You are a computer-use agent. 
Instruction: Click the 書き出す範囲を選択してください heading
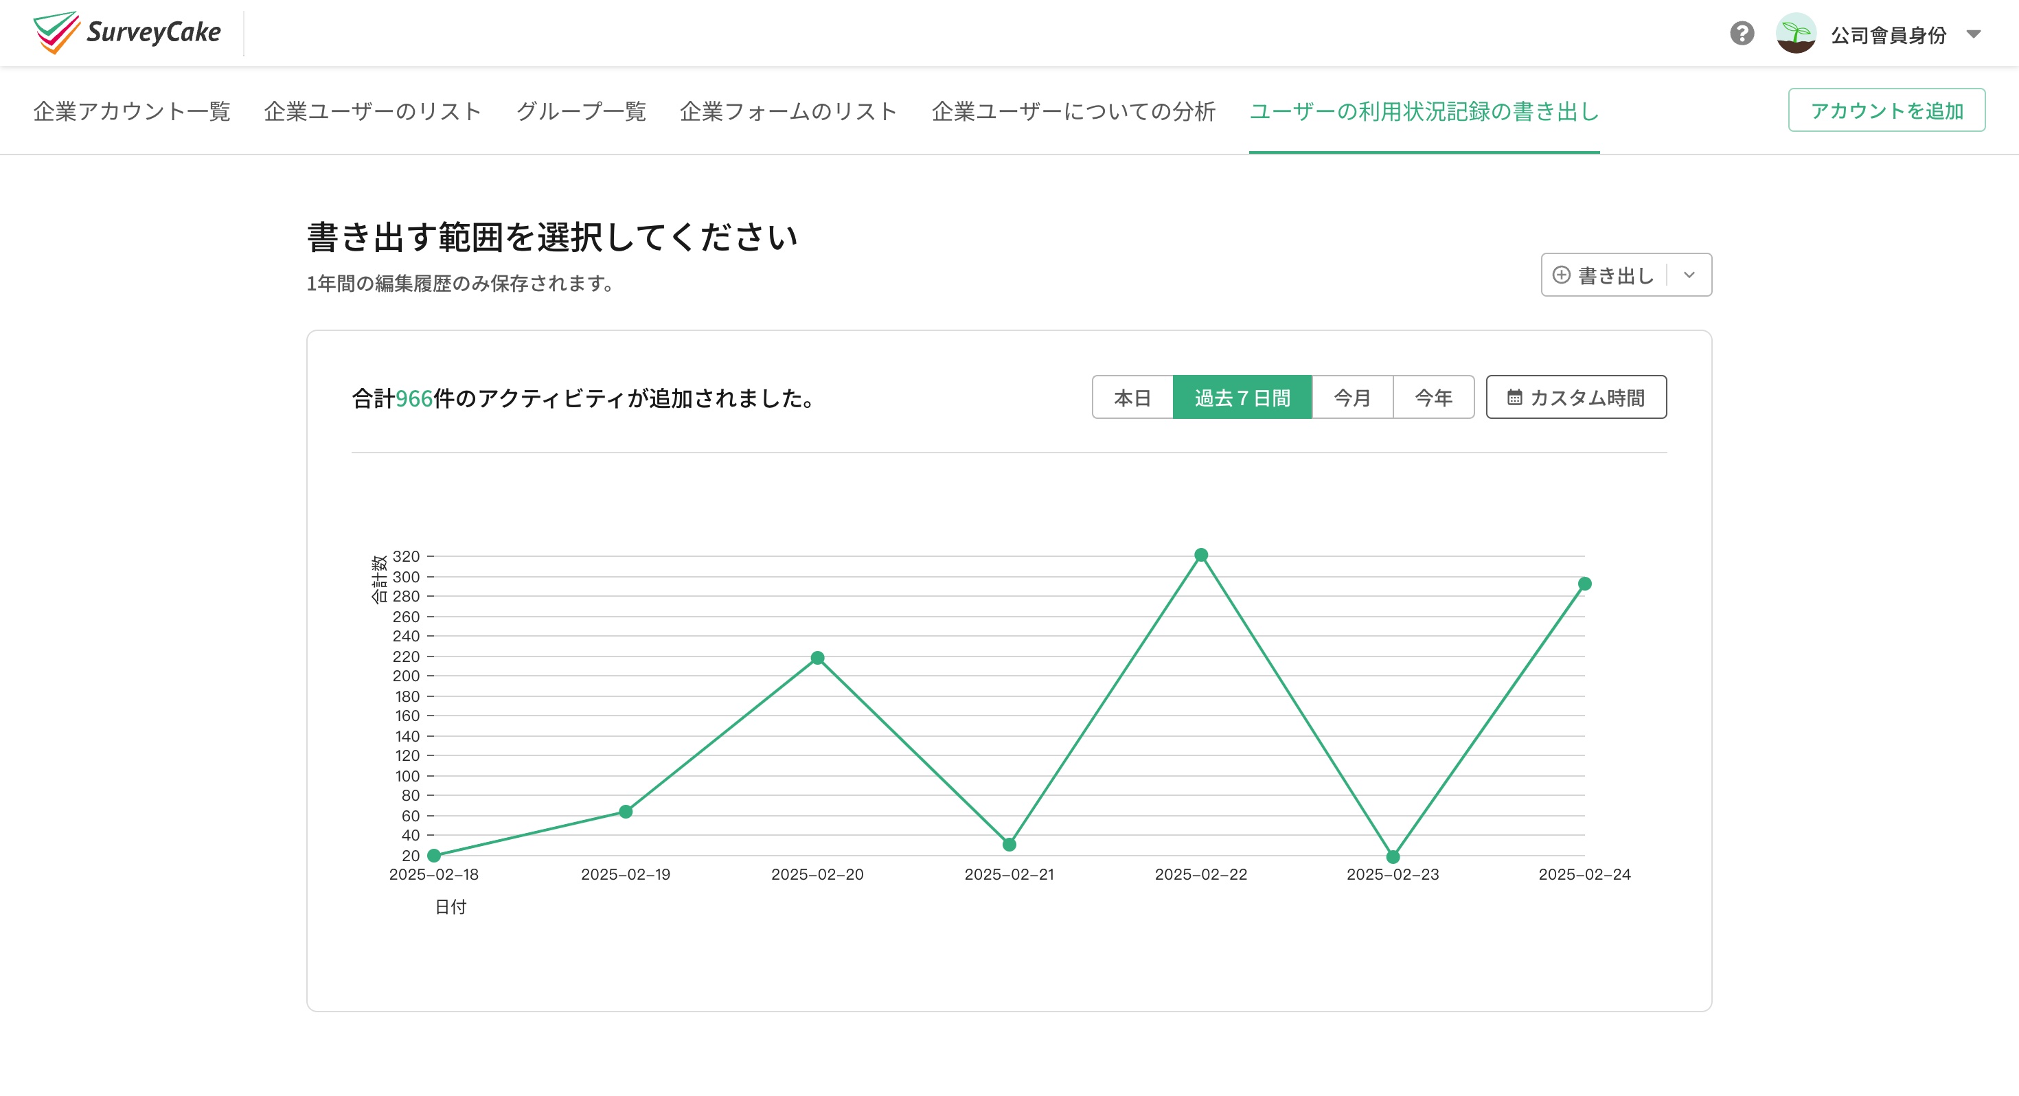[x=553, y=237]
